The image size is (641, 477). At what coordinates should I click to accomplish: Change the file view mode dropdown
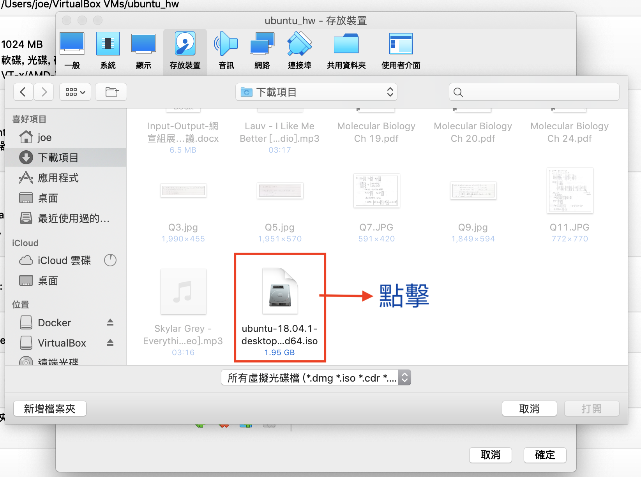(75, 92)
